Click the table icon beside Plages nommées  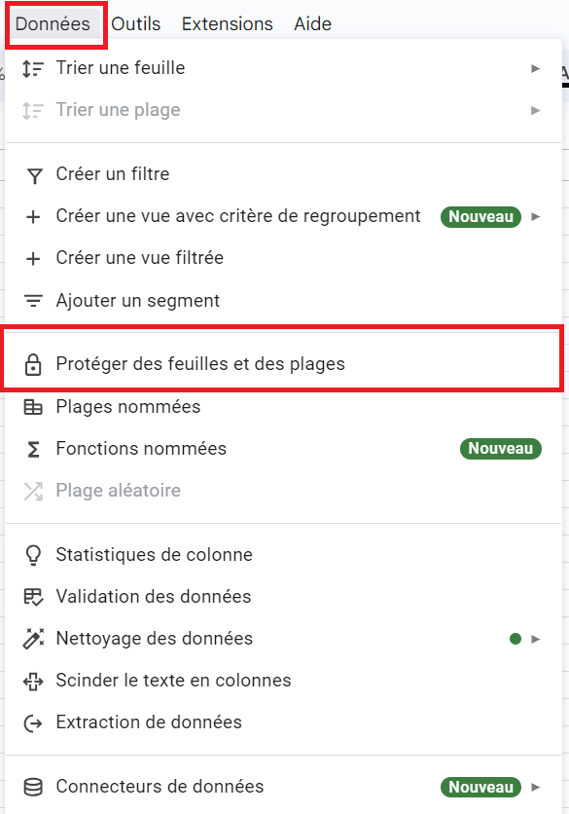tap(33, 407)
